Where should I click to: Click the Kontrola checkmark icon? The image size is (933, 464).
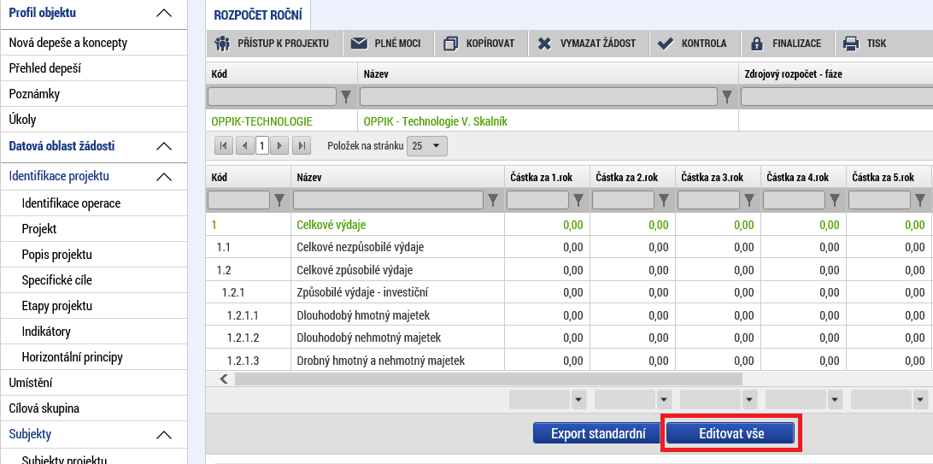pos(666,44)
